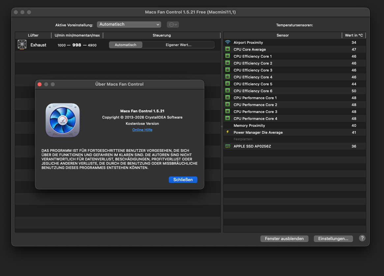
Task: Sort by the Wert in °C column header
Action: [354, 35]
